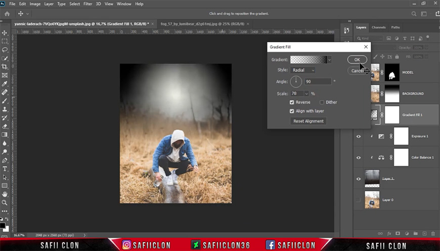Enable the Dither checkbox
The image size is (440, 251).
click(x=322, y=102)
